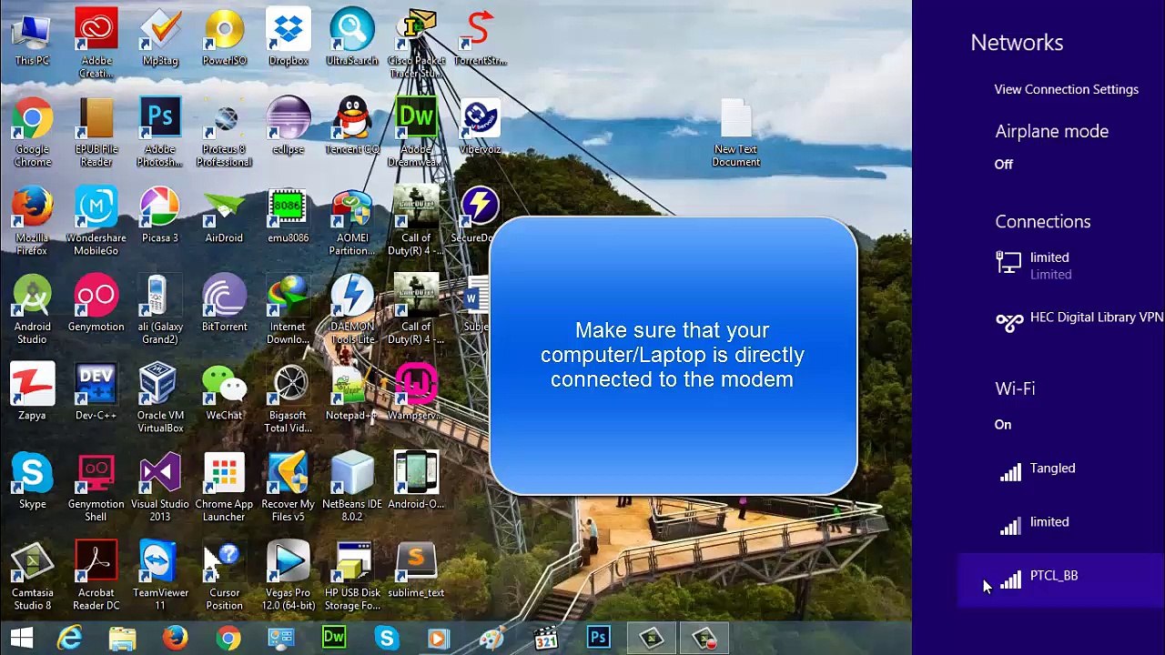This screenshot has width=1165, height=655.
Task: Click the Wi-Fi 'On' status text
Action: click(1002, 425)
